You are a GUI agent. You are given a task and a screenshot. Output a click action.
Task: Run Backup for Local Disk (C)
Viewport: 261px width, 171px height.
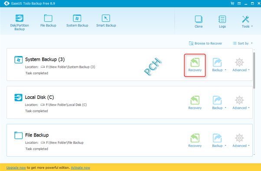pyautogui.click(x=217, y=103)
